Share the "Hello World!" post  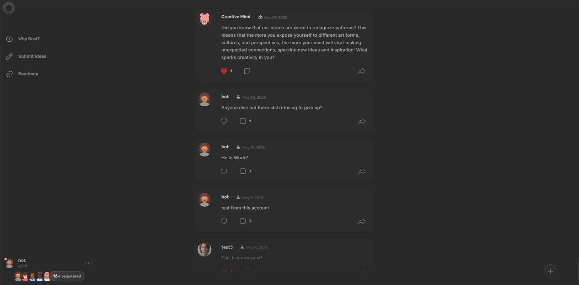(362, 172)
